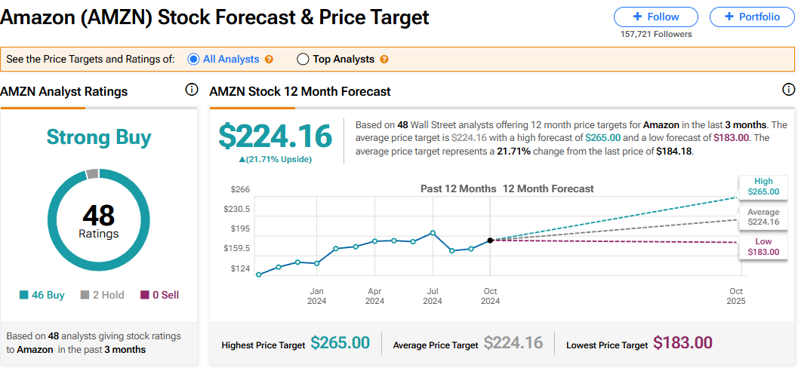Click the help icon next to Top Analysts
This screenshot has height=383, width=801.
tap(384, 60)
